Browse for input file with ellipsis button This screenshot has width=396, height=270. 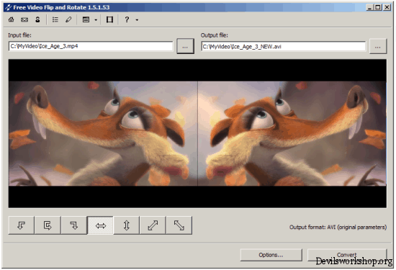click(x=185, y=46)
